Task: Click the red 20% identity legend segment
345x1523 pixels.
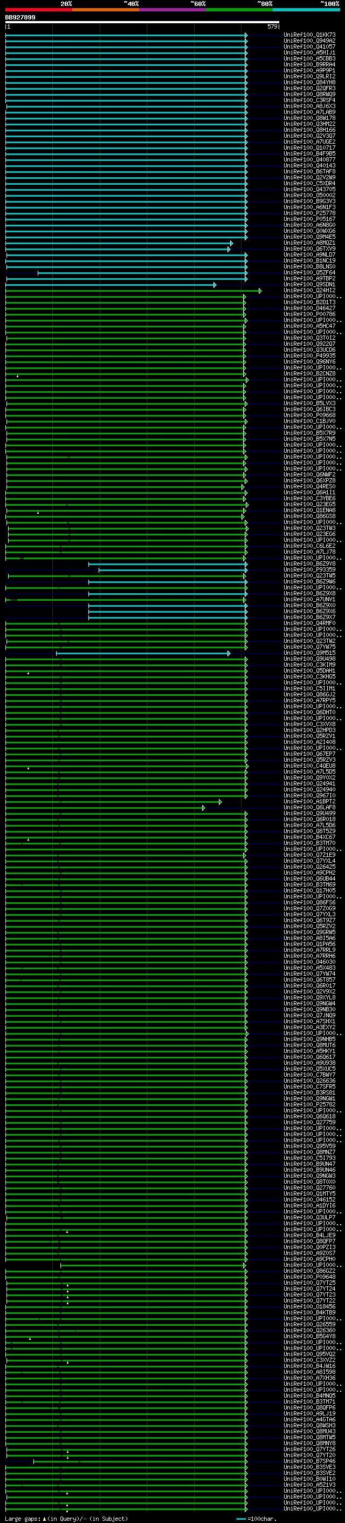Action: pos(39,10)
